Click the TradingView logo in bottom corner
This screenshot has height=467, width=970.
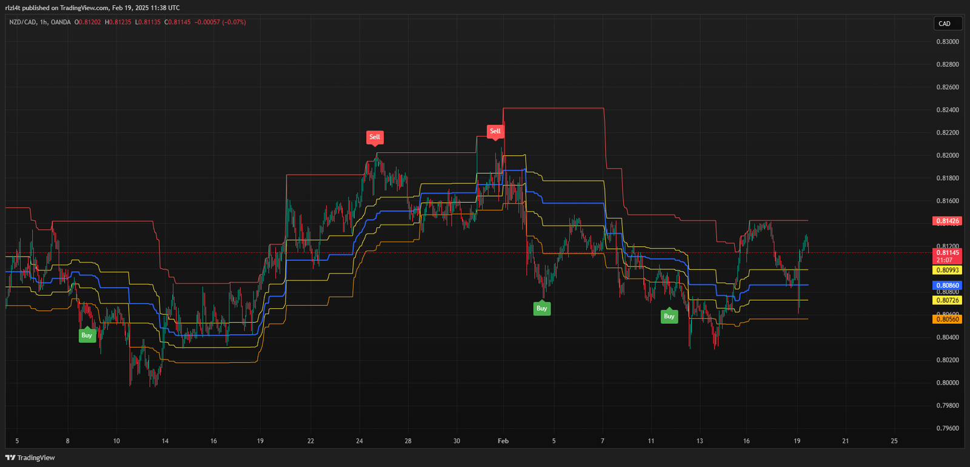coord(30,457)
